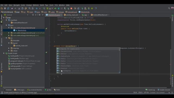Open the TODO tool window button
174x98 pixels.
click(57, 90)
